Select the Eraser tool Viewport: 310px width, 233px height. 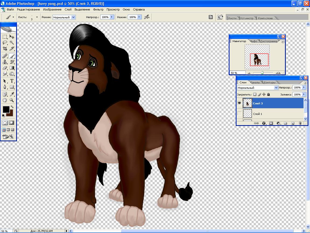click(x=5, y=68)
